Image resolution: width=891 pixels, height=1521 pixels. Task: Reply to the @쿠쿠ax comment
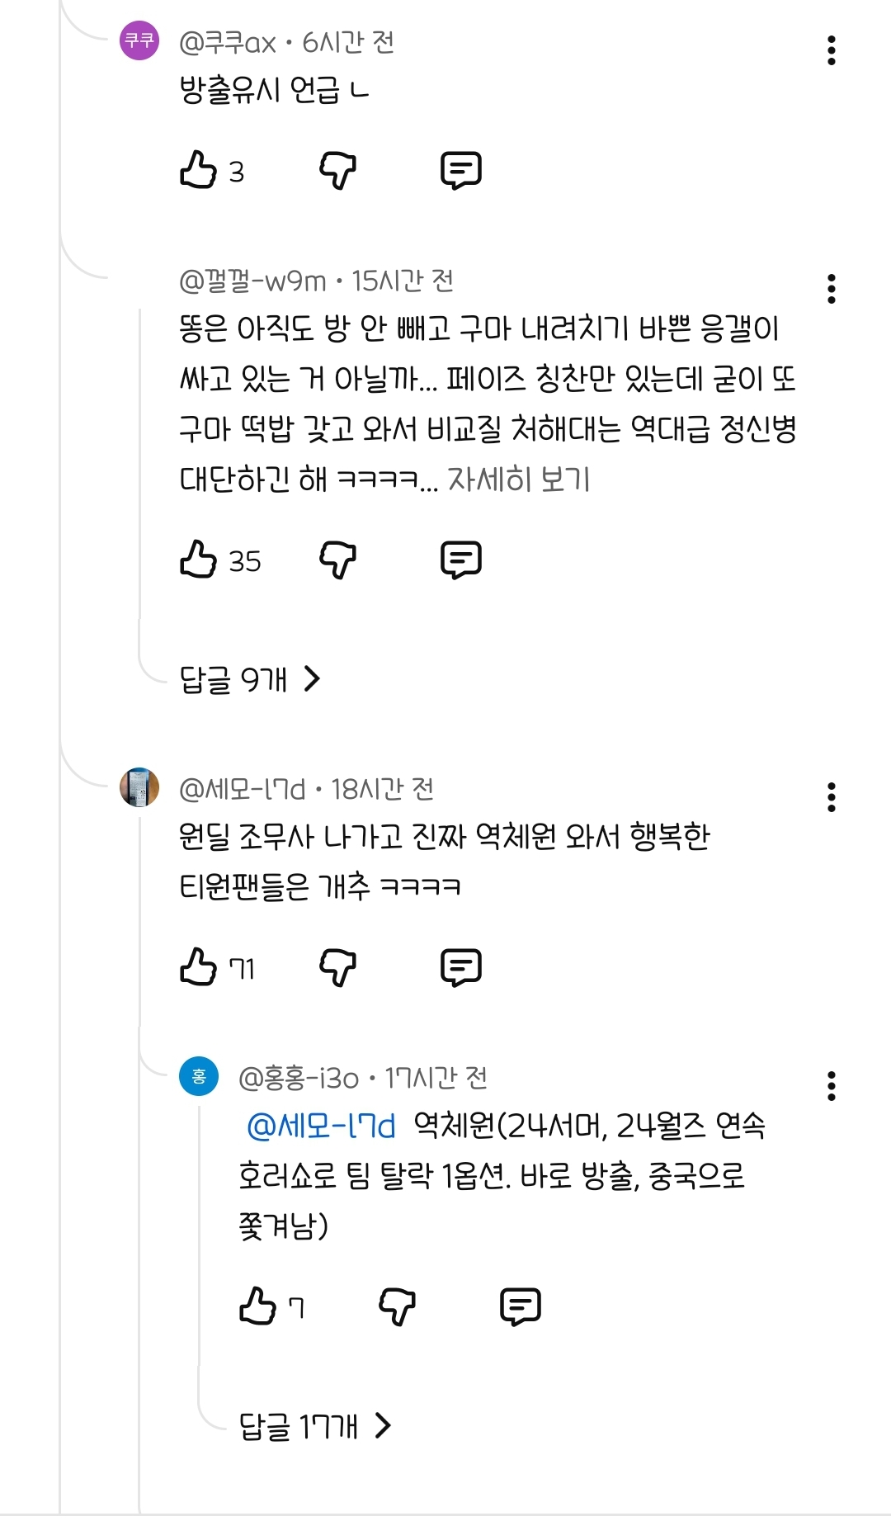[460, 170]
